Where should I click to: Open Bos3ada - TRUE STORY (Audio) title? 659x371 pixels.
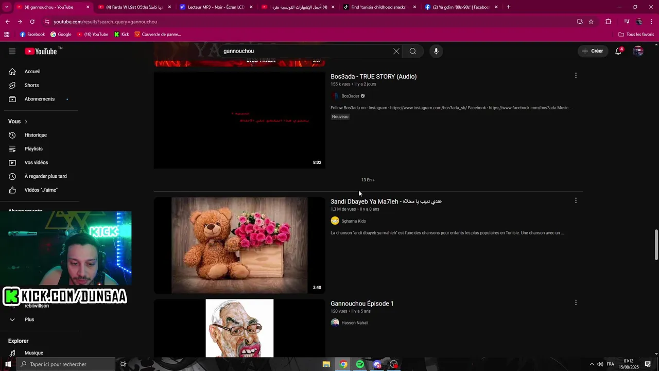click(x=374, y=76)
